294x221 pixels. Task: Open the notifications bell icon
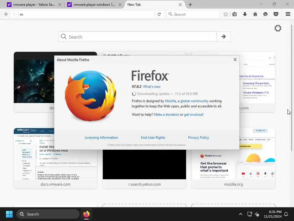click(x=286, y=214)
